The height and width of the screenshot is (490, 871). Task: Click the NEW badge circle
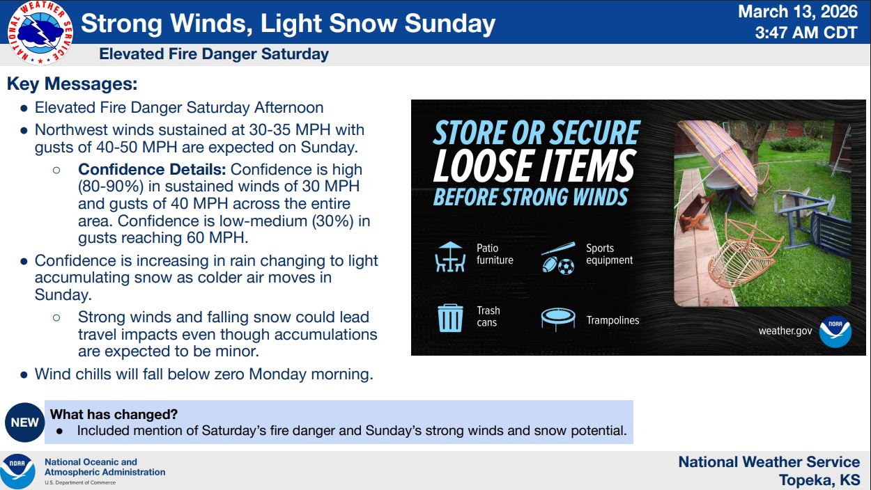click(24, 422)
